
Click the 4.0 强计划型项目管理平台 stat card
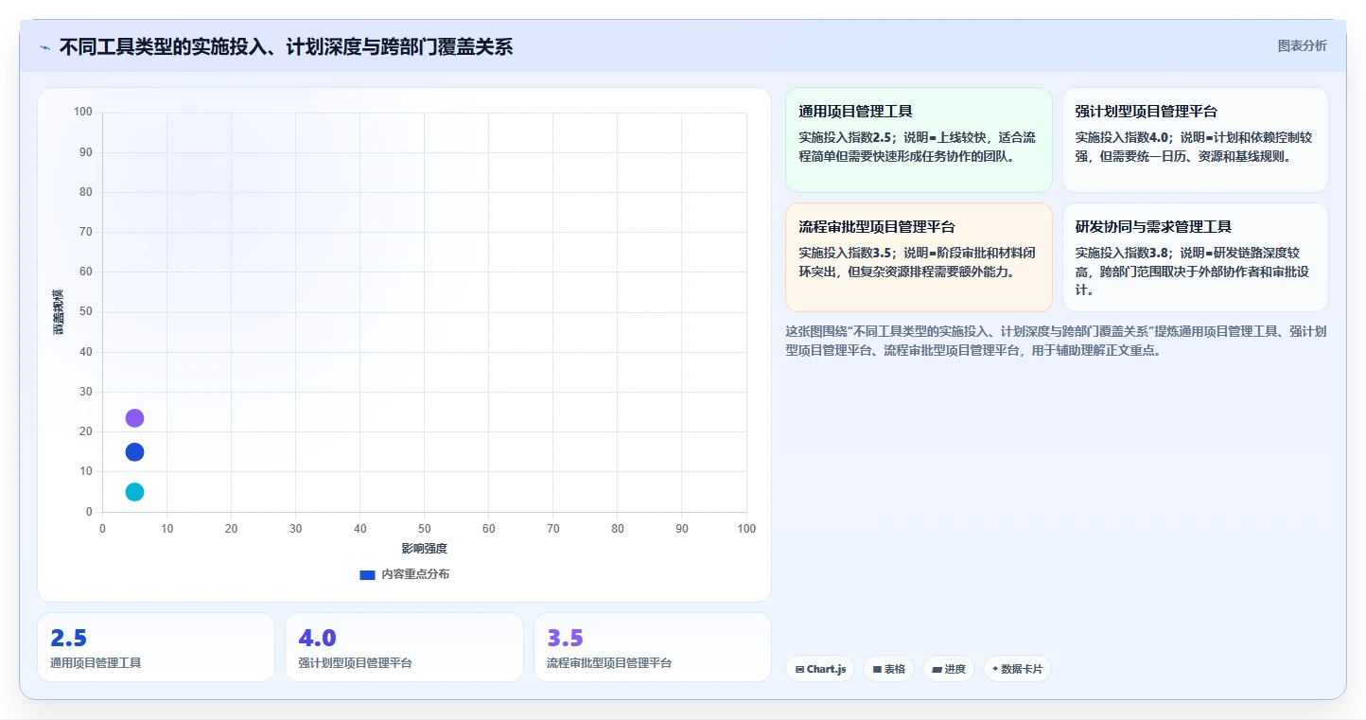404,647
